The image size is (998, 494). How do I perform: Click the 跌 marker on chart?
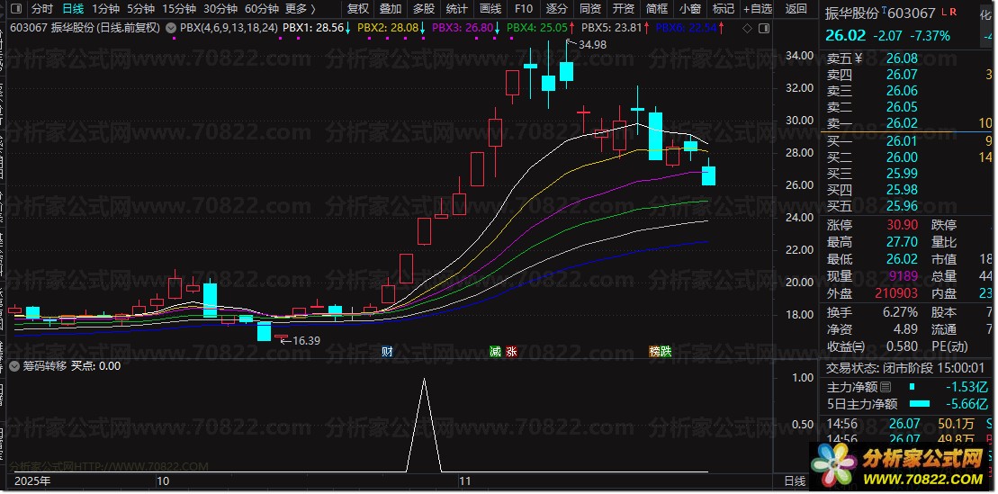pos(666,352)
